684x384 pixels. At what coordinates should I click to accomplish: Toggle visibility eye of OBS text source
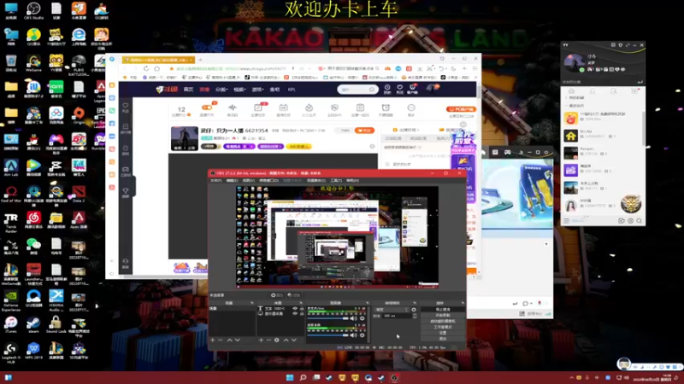click(295, 308)
